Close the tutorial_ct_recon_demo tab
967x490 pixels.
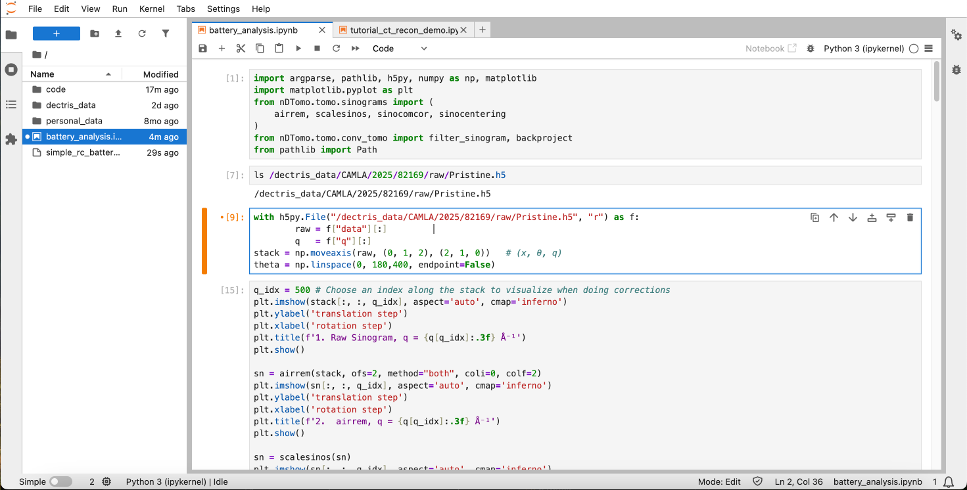tap(464, 30)
